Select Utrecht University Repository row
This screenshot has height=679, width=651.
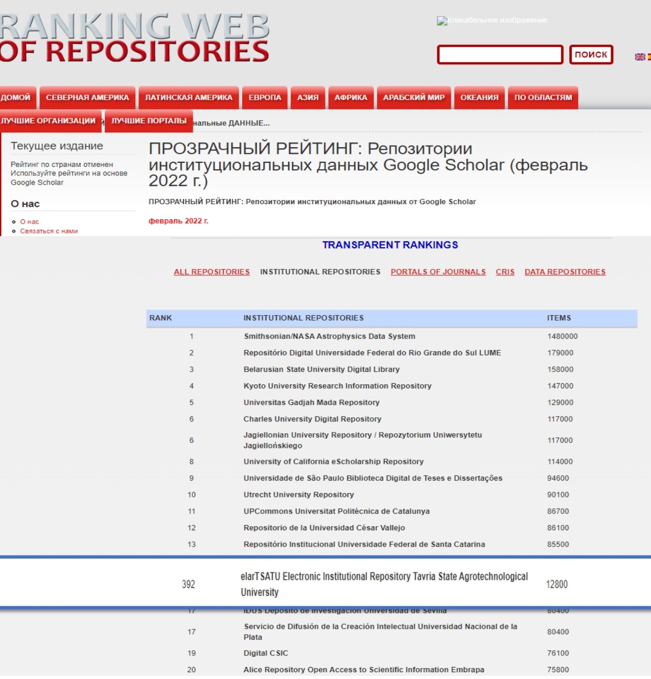392,495
